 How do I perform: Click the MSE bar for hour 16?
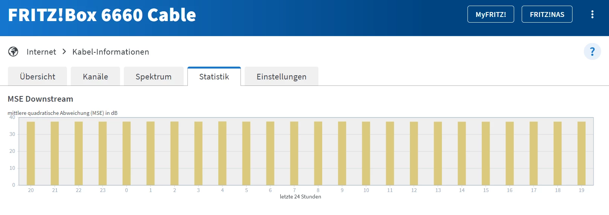510,153
